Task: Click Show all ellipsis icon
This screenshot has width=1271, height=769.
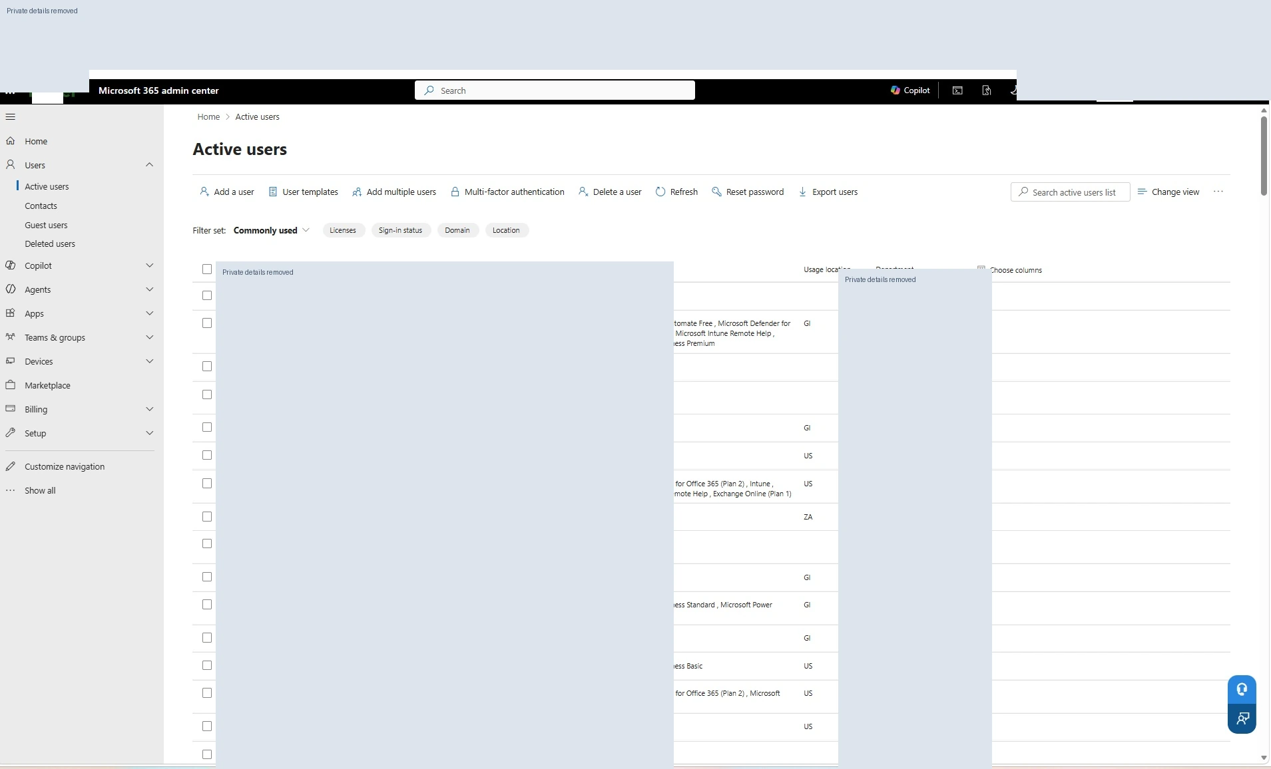Action: click(10, 490)
